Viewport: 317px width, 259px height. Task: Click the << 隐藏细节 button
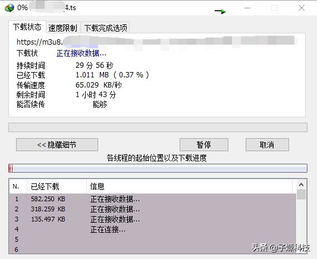point(57,145)
